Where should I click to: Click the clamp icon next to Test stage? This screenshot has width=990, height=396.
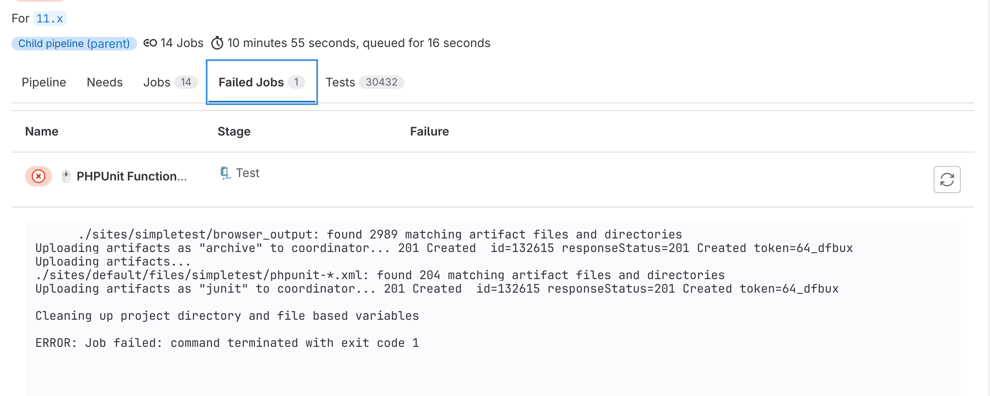pyautogui.click(x=225, y=172)
